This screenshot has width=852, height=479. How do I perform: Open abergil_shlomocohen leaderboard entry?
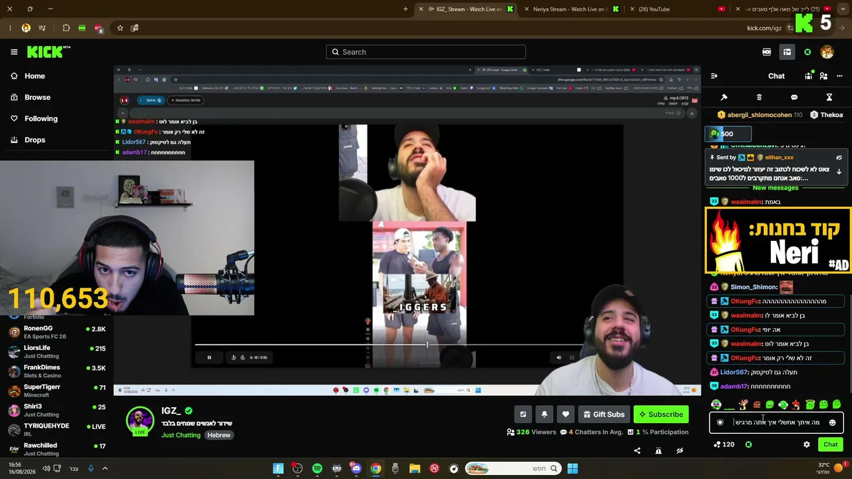[759, 115]
